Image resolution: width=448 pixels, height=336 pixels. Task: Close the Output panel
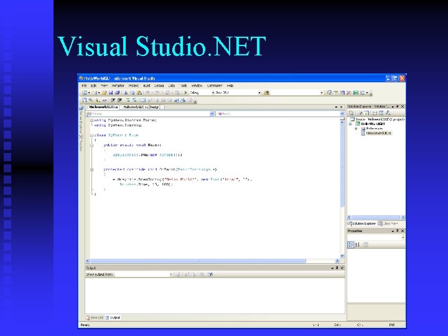pyautogui.click(x=342, y=268)
